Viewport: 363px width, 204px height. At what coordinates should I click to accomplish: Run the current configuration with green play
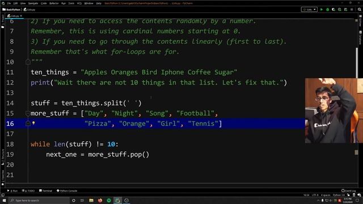322,10
